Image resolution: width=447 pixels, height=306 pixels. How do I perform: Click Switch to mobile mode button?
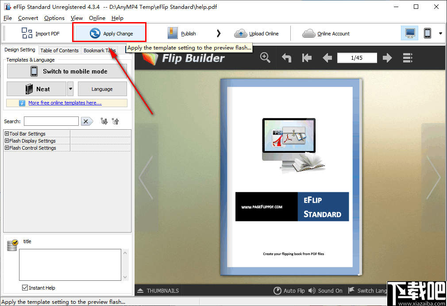pos(67,71)
